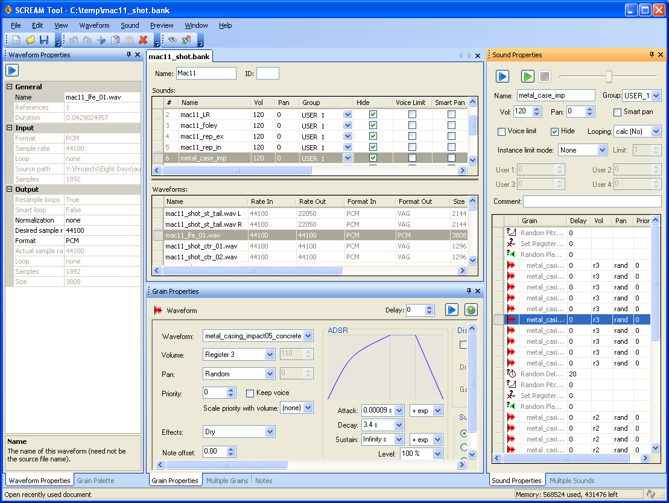Cut selection using the scissors icon
669x503 pixels.
coord(101,40)
